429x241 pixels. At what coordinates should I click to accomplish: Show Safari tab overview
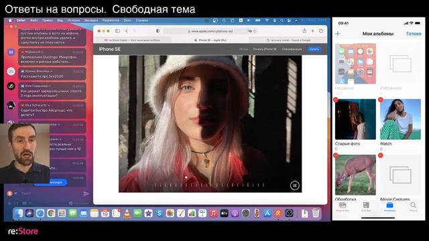tap(321, 31)
